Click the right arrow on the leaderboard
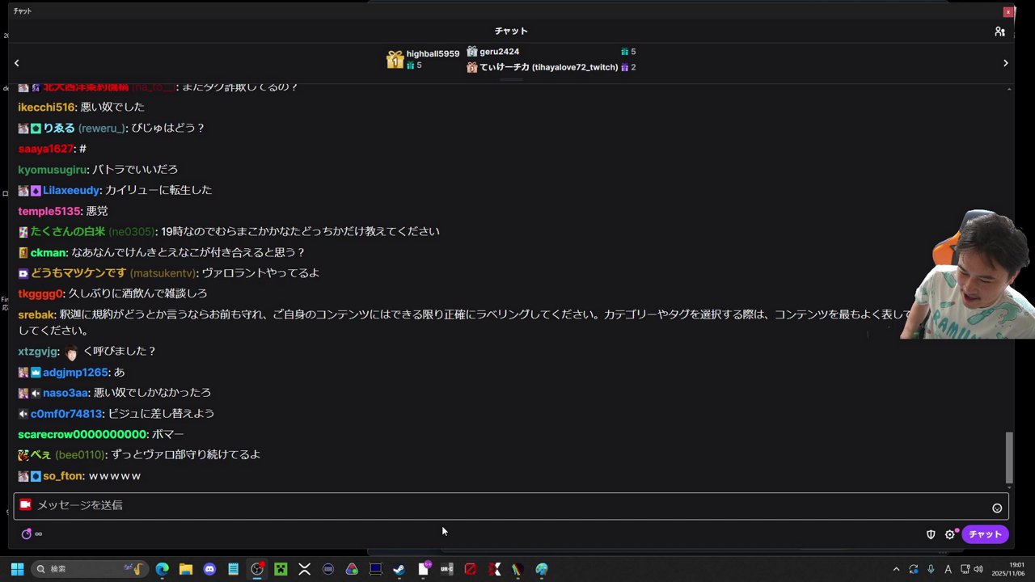The width and height of the screenshot is (1035, 582). click(1006, 62)
